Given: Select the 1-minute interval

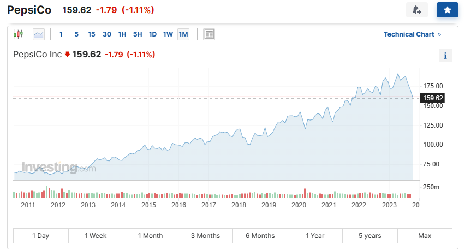Looking at the screenshot, I should point(61,34).
